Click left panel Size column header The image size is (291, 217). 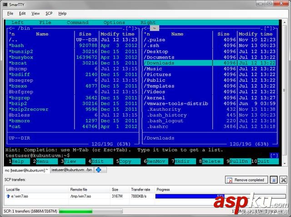pyautogui.click(x=85, y=34)
